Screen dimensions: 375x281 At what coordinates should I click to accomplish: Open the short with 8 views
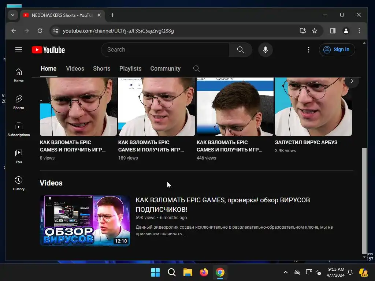click(78, 106)
